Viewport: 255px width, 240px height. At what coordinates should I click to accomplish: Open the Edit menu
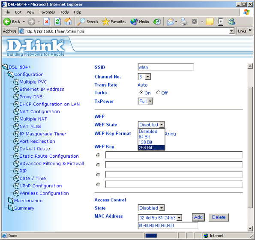pos(18,12)
